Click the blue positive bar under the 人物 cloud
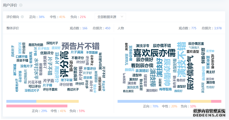 point(154,101)
